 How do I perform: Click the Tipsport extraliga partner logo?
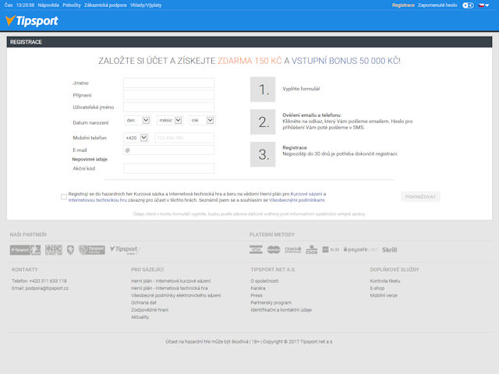26,250
